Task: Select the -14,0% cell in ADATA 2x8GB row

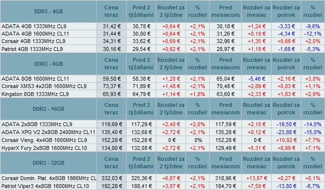Action: 313,125
